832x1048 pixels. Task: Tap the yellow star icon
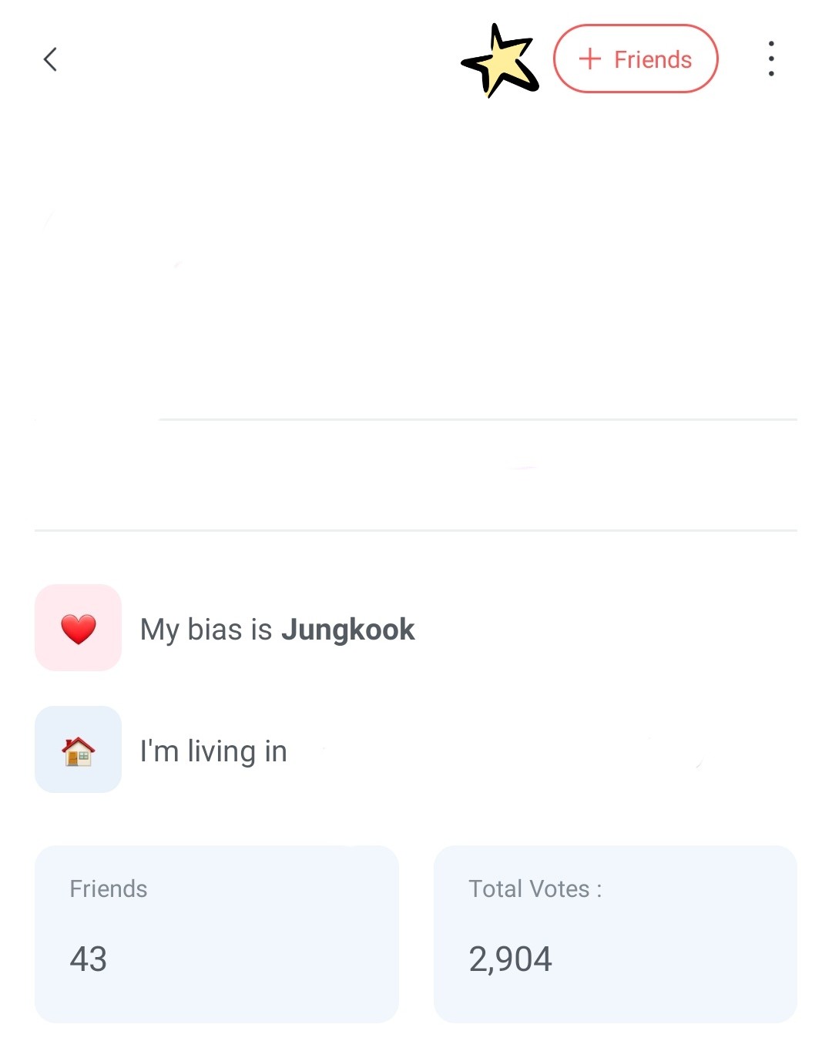pyautogui.click(x=501, y=62)
